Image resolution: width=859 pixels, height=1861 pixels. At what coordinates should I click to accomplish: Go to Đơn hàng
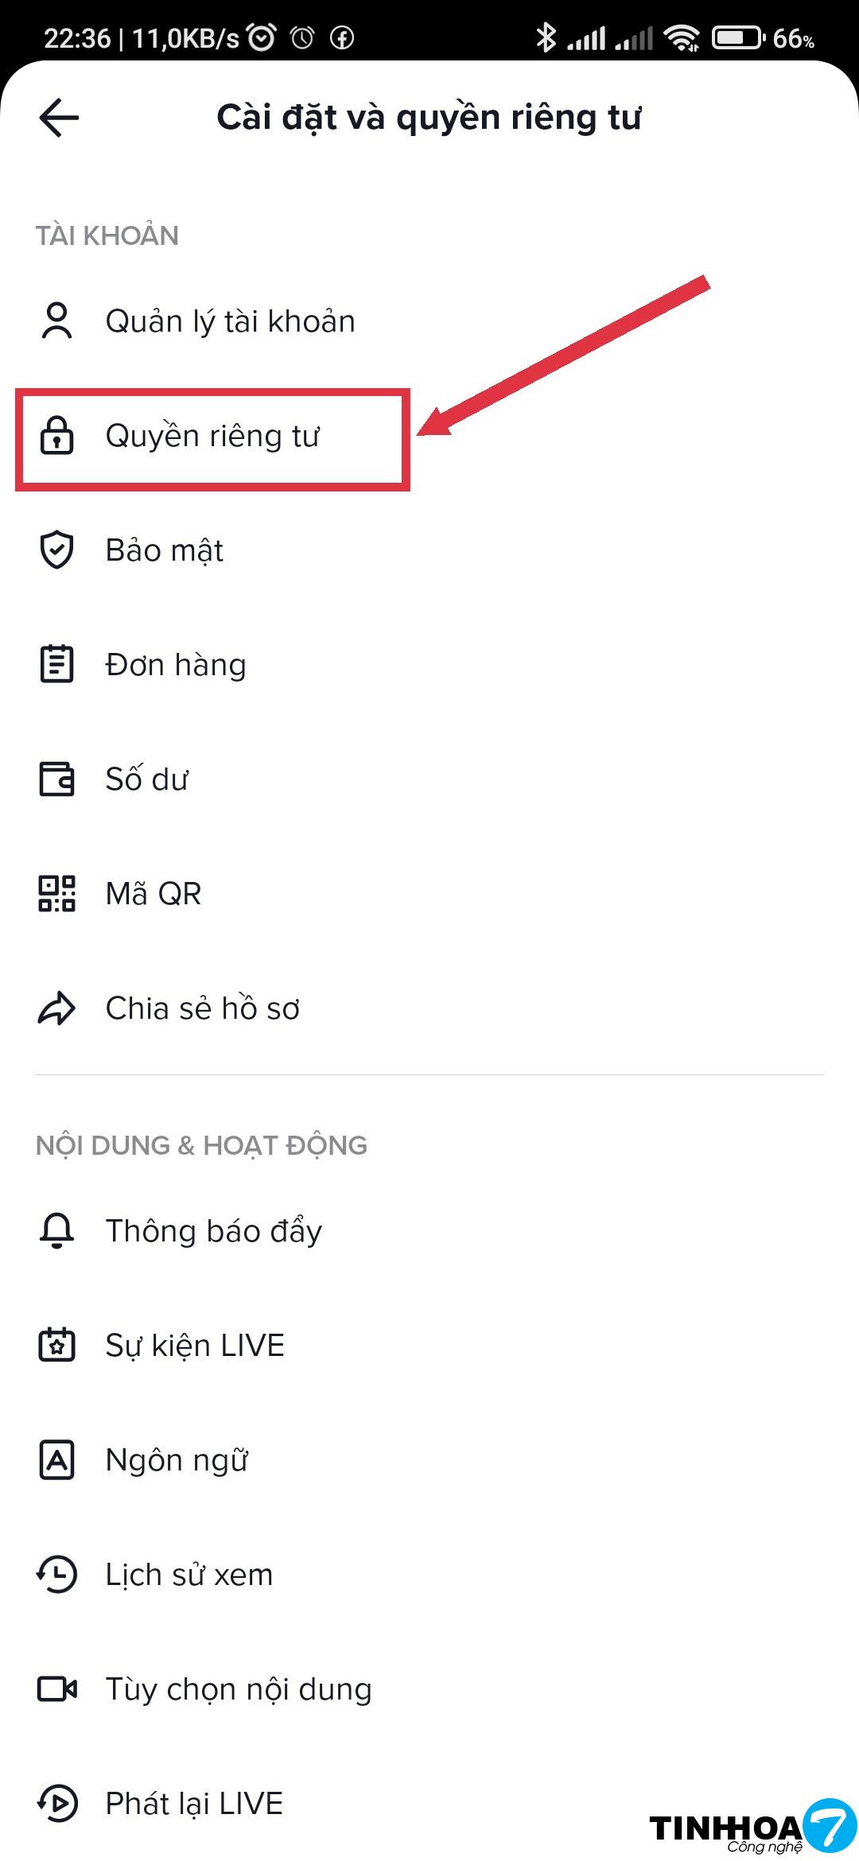[176, 665]
